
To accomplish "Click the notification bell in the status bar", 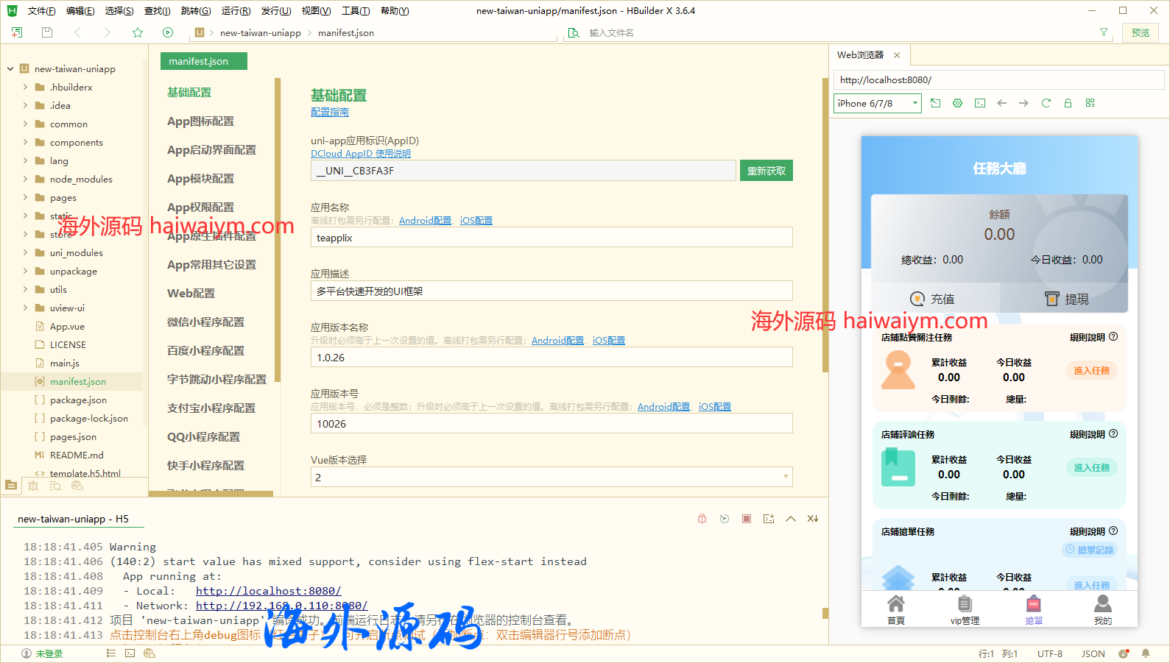I will pos(1146,653).
